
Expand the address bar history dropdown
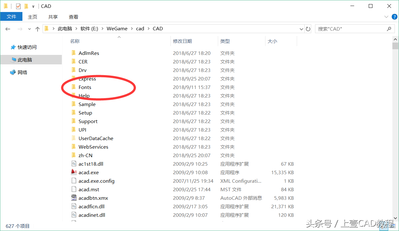[301, 29]
